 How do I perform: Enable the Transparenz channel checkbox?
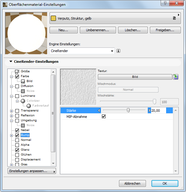pyautogui.click(x=17, y=111)
